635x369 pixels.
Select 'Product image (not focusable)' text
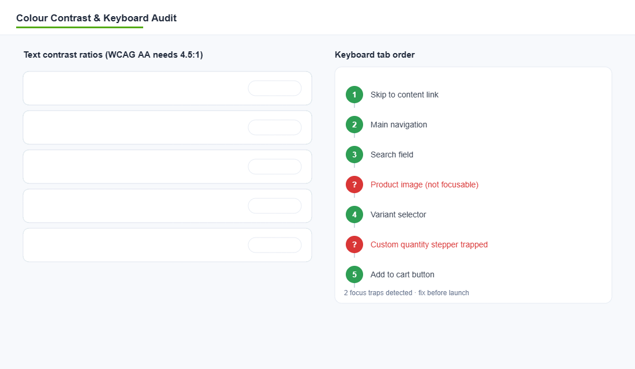click(x=424, y=184)
